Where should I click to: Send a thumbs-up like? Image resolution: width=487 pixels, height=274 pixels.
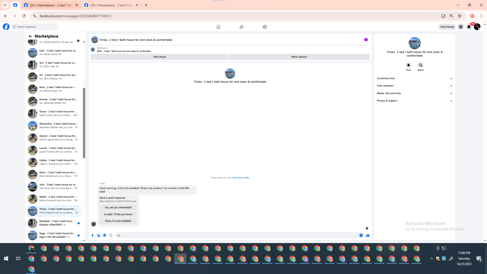coord(368,235)
